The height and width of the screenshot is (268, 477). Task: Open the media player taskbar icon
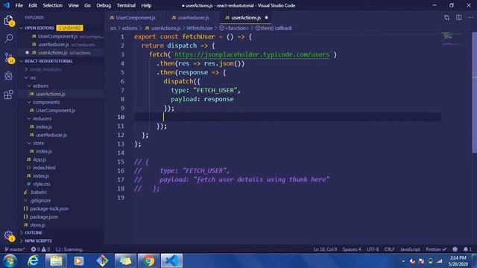79,261
